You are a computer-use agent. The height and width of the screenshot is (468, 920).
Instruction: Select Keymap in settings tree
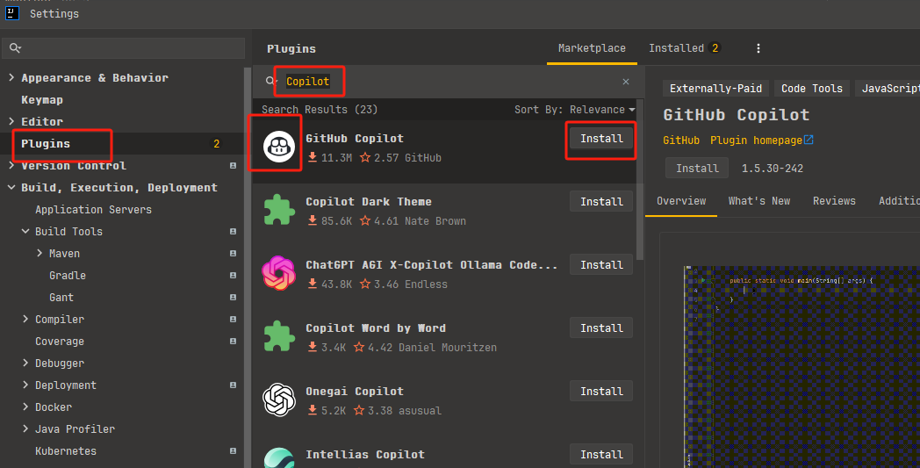(x=42, y=100)
